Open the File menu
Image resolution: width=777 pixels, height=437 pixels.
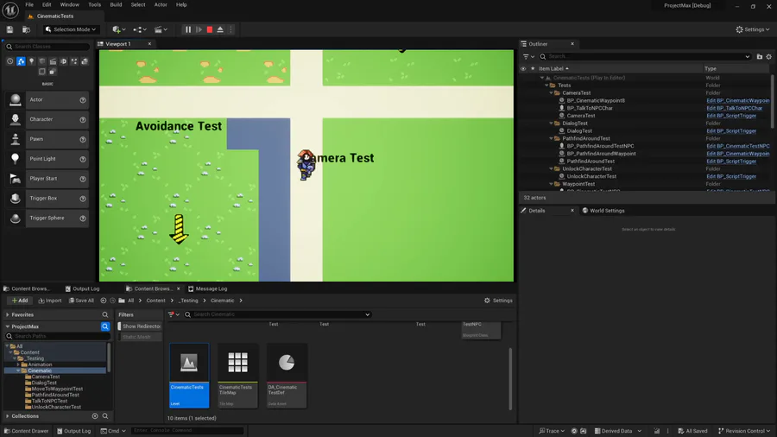(29, 4)
